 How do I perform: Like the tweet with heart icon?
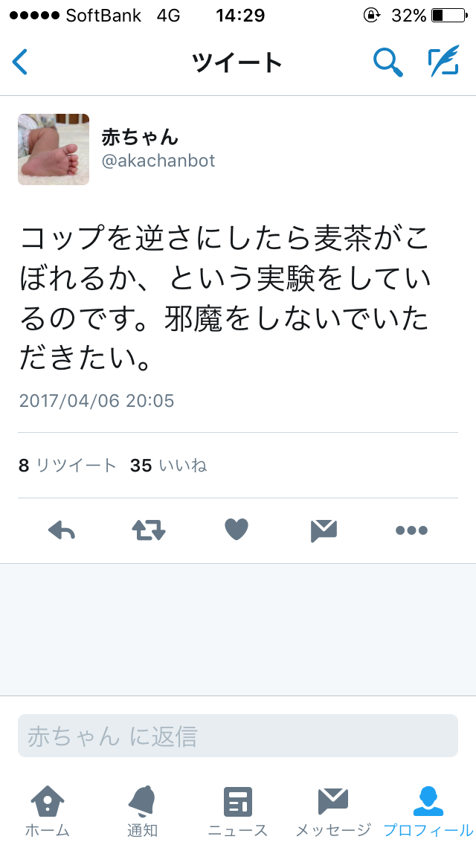236,529
